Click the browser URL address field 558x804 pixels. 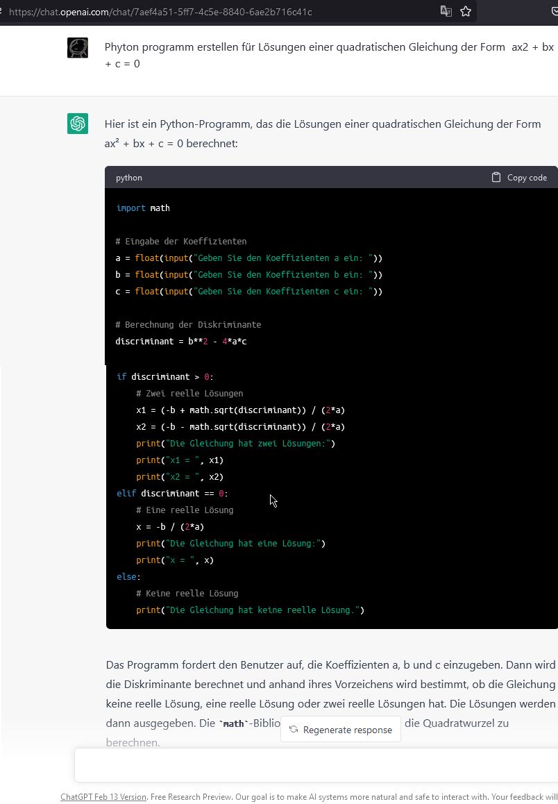(x=208, y=12)
